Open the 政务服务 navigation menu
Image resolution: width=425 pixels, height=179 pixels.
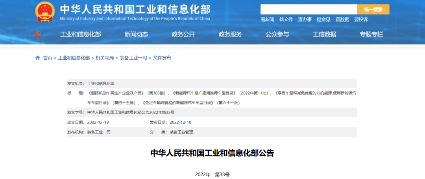pyautogui.click(x=230, y=34)
